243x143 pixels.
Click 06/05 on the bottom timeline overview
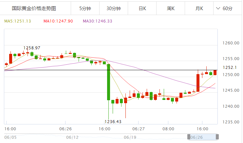click(x=10, y=137)
